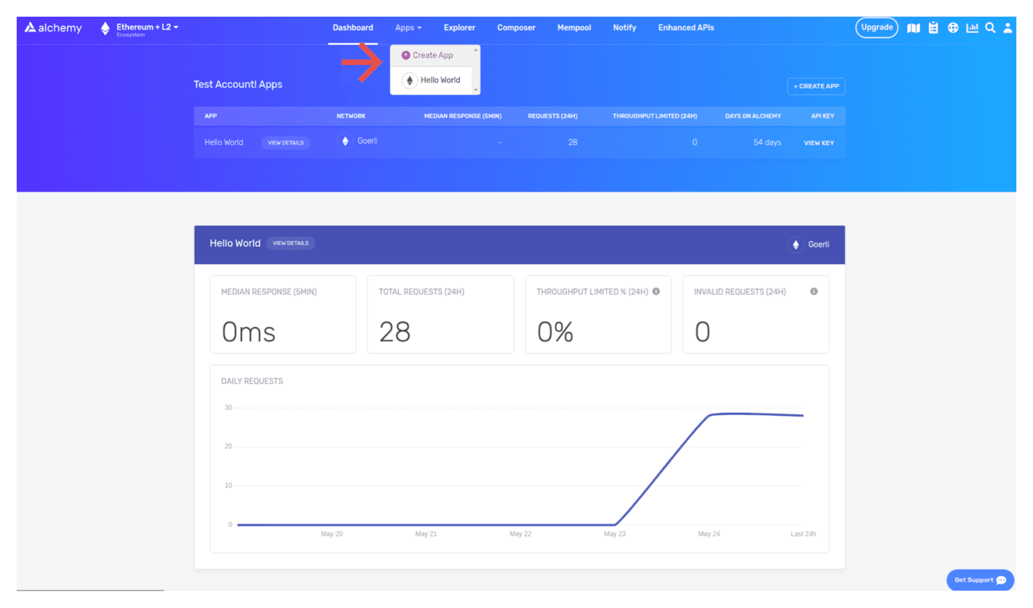Click the search magnifier icon
The image size is (1033, 608).
click(990, 28)
